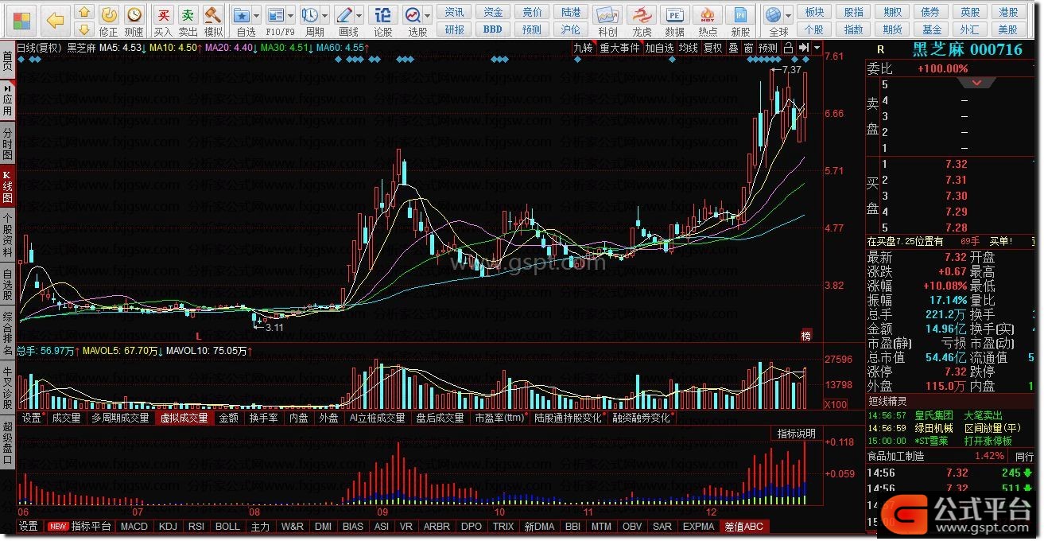
Task: Switch to the MACD indicator tab
Action: 134,527
